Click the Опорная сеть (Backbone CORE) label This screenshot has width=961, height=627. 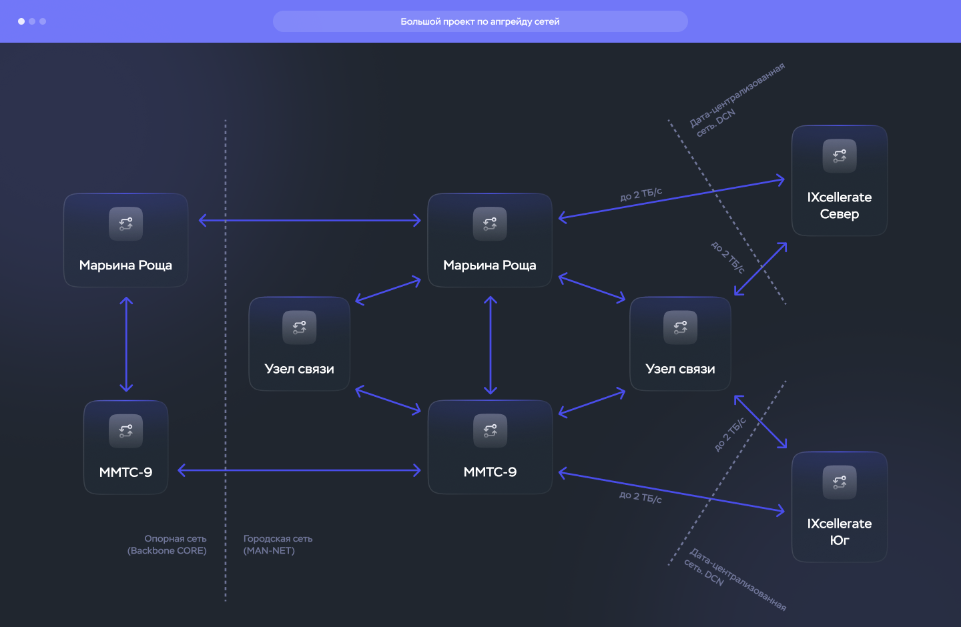pyautogui.click(x=167, y=544)
